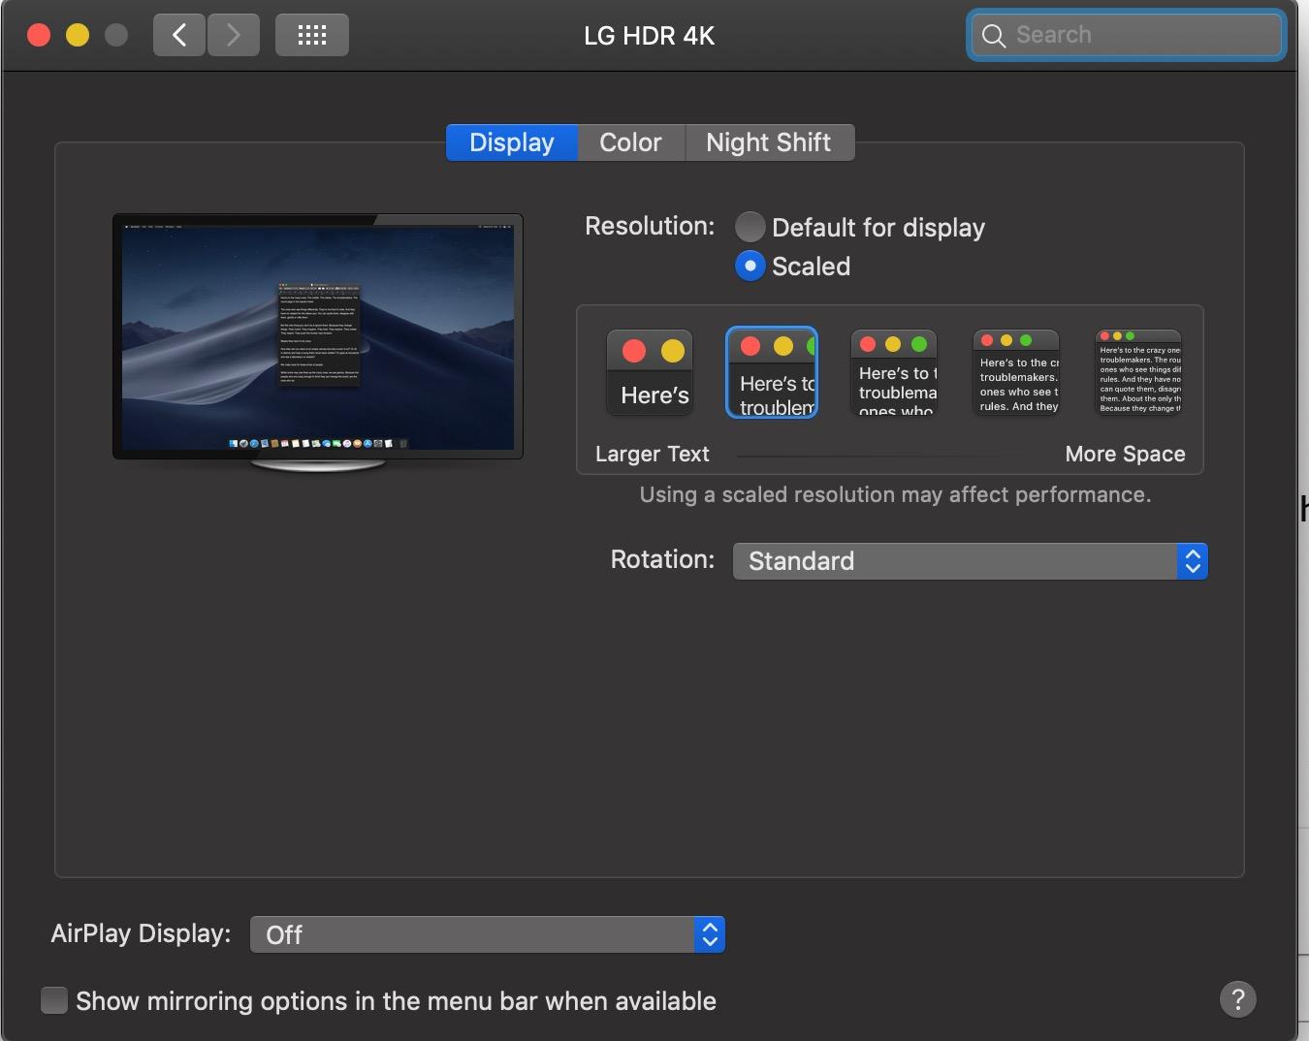The image size is (1309, 1041).
Task: Select Default for display resolution
Action: tap(750, 227)
